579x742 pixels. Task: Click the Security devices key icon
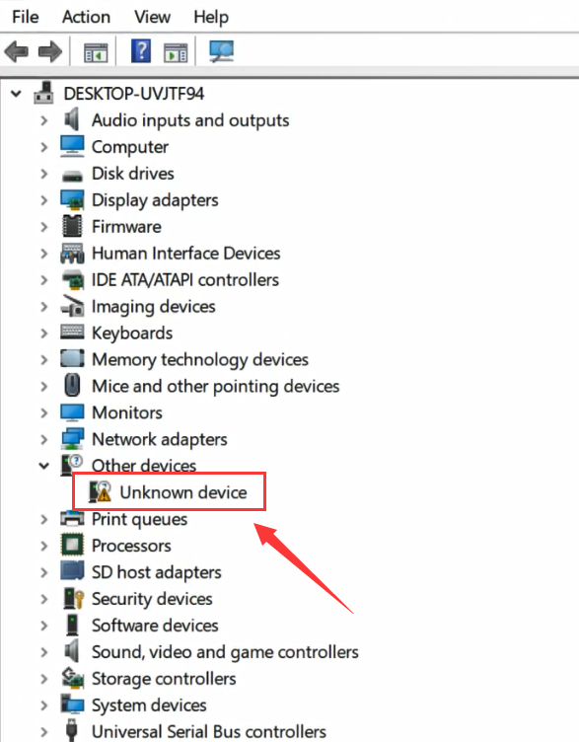pos(73,599)
